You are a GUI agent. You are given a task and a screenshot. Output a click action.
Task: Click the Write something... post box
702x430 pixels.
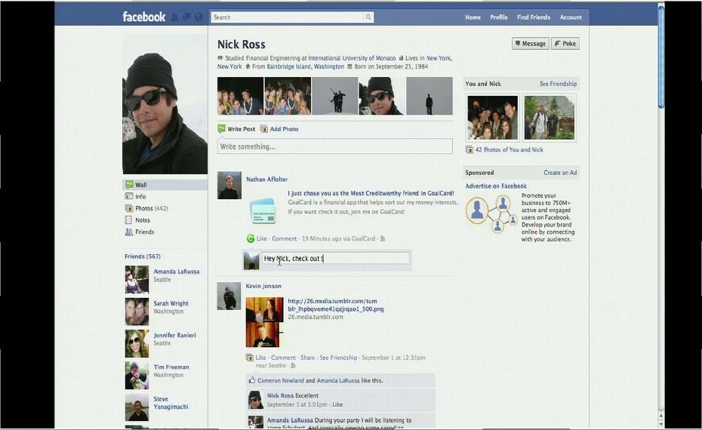334,146
